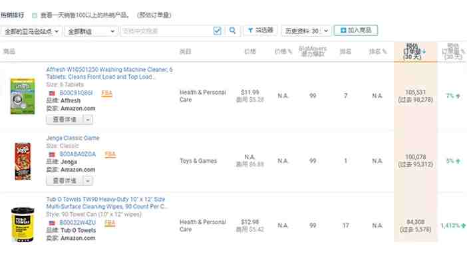Click the Affresh product thumbnail
Image resolution: width=467 pixels, height=254 pixels.
coord(23,96)
